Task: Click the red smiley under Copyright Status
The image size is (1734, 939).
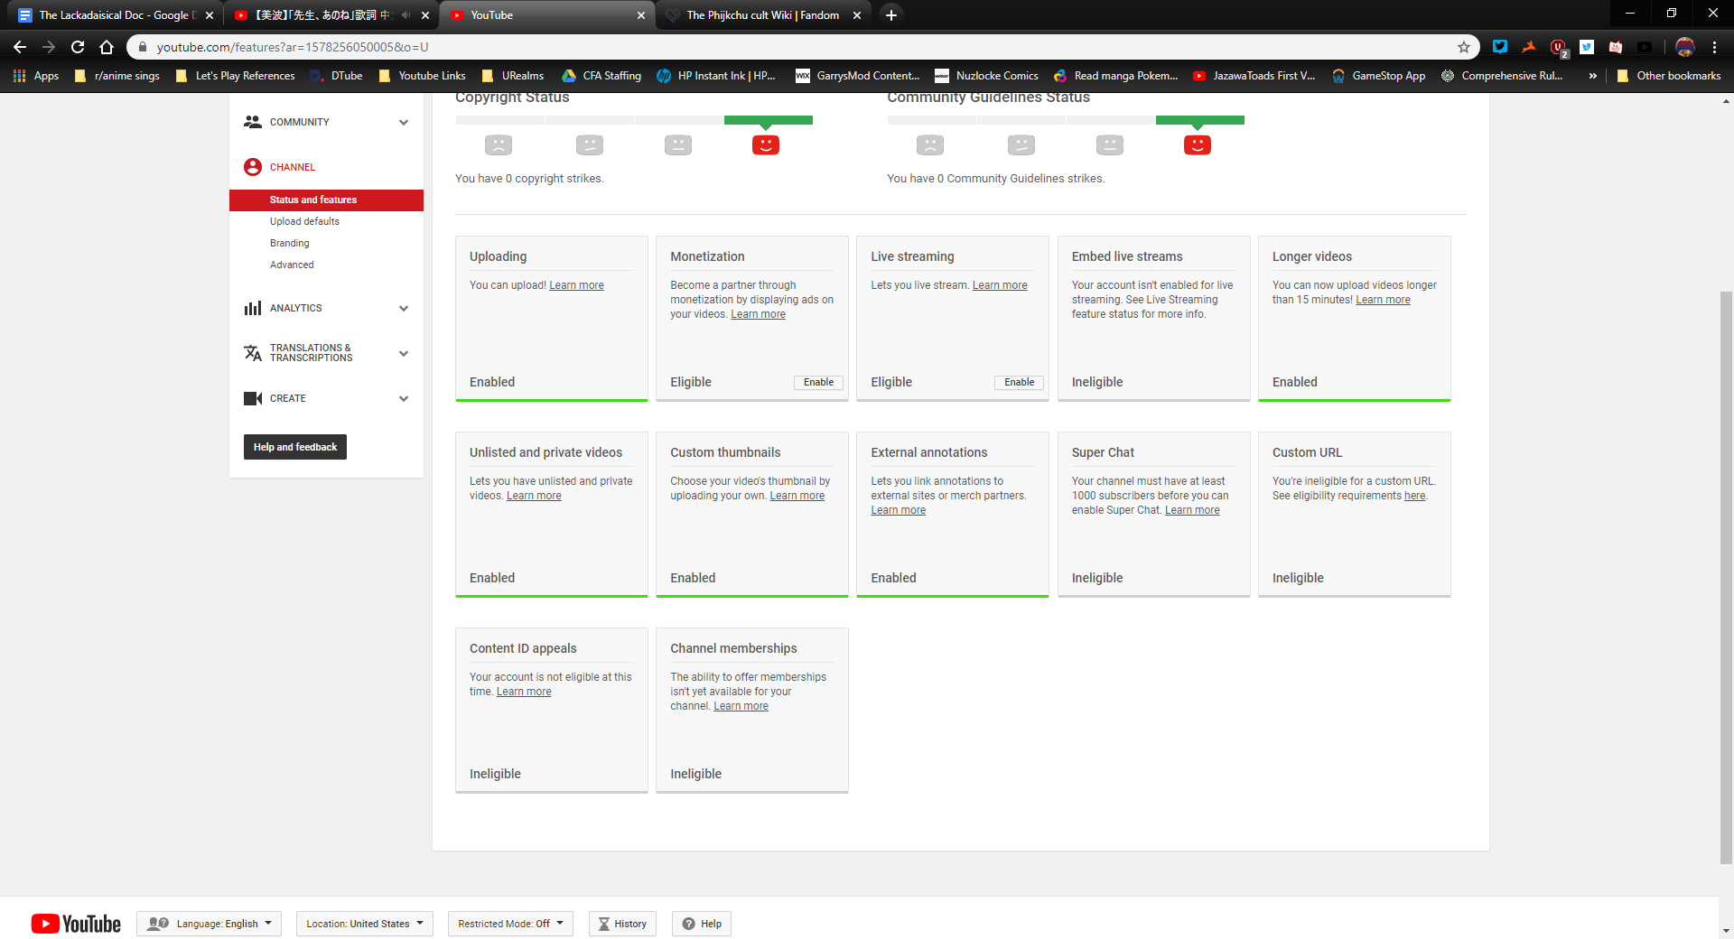Action: pos(766,144)
